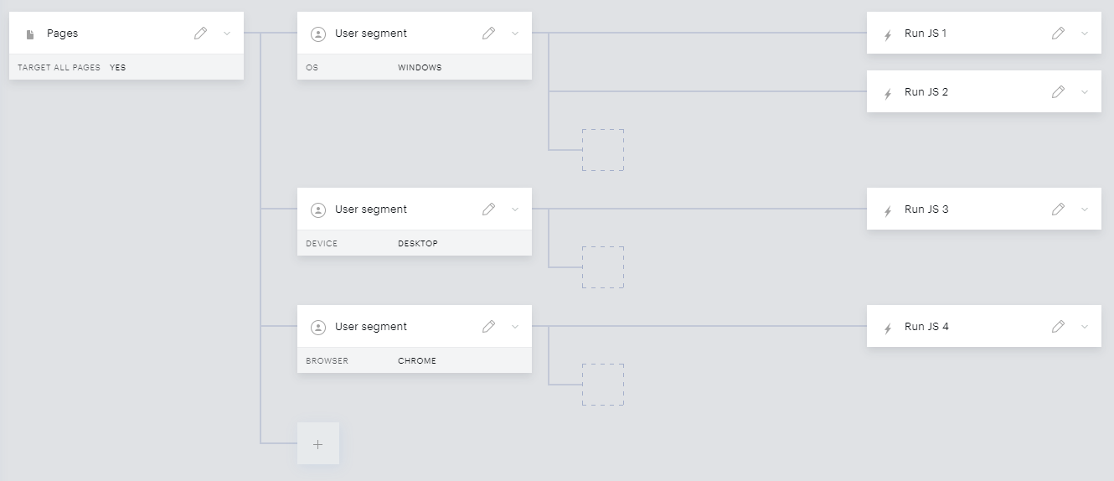
Task: Expand the Pages node chevron menu
Action: coord(227,34)
